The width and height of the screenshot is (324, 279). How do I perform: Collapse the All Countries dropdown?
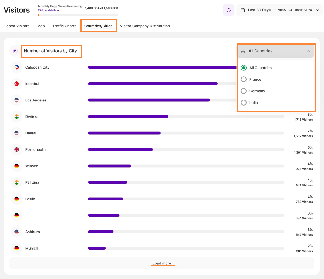(x=308, y=51)
